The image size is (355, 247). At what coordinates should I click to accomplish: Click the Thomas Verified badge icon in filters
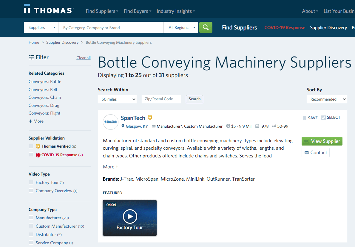click(38, 146)
